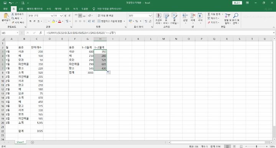Image resolution: width=276 pixels, height=148 pixels.
Task: Cancel formula entry with X button
Action: coord(28,33)
